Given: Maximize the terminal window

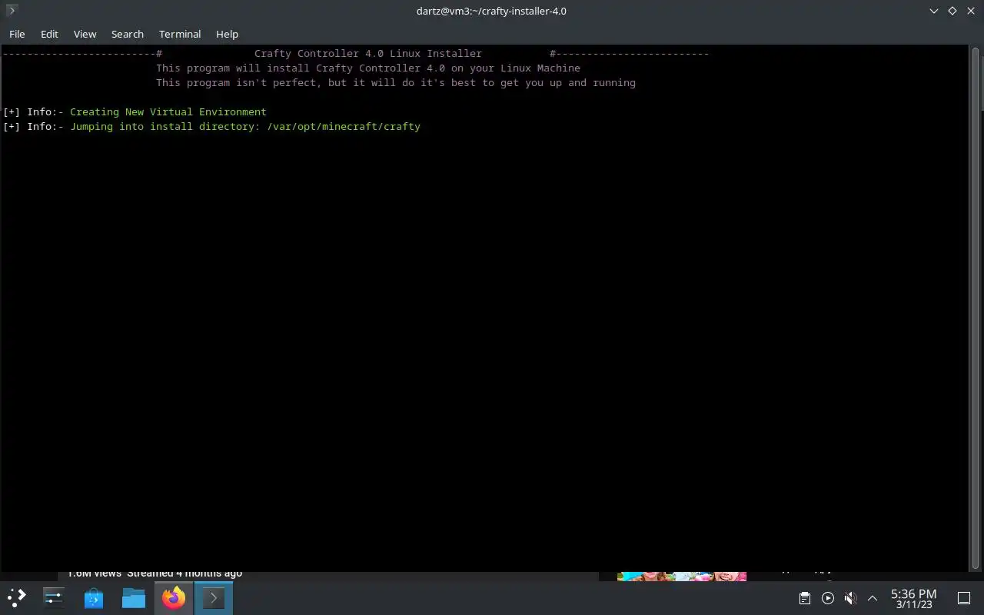Looking at the screenshot, I should (x=952, y=11).
